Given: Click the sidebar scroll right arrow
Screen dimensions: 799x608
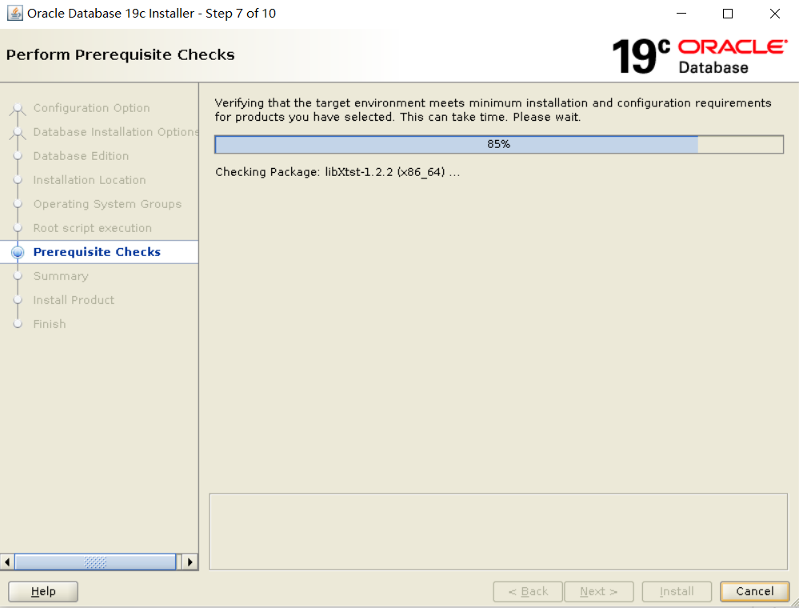Looking at the screenshot, I should [x=190, y=562].
